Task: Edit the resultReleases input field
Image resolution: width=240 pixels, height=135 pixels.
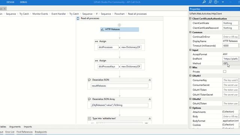Action: coord(120,86)
